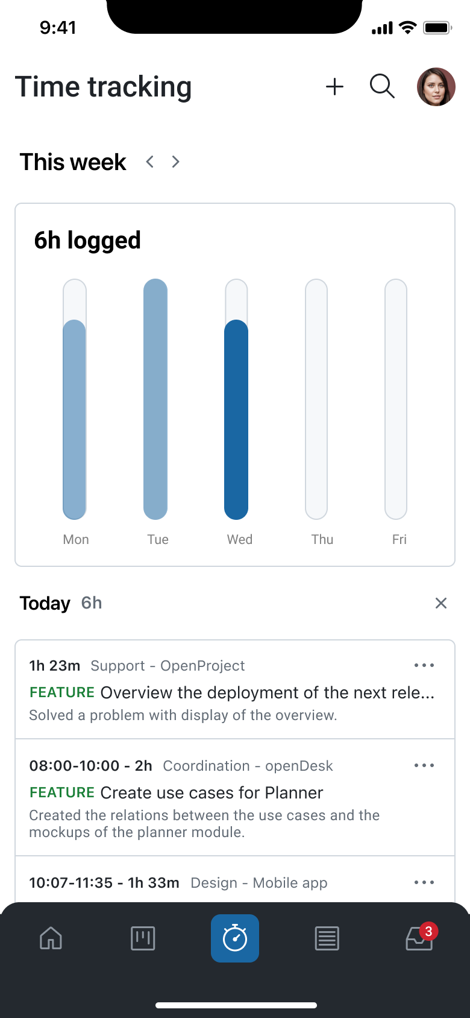Tap the stopwatch time tracking icon

tap(235, 938)
